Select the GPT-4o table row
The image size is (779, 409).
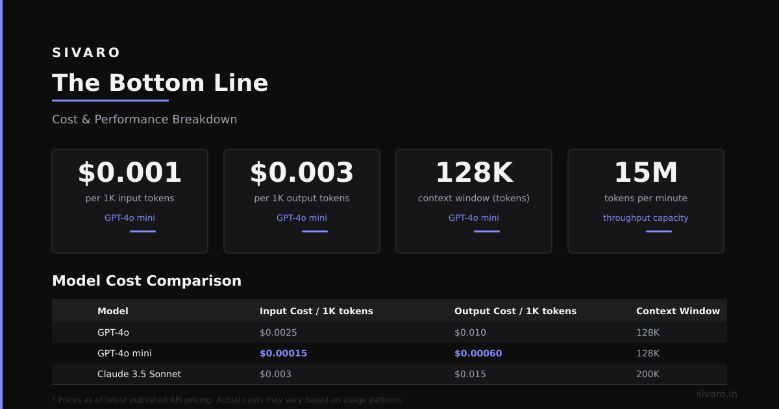click(x=389, y=332)
